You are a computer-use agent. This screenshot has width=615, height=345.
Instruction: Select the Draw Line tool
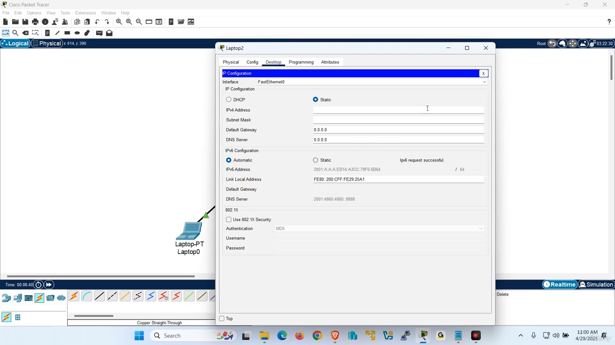tap(57, 33)
